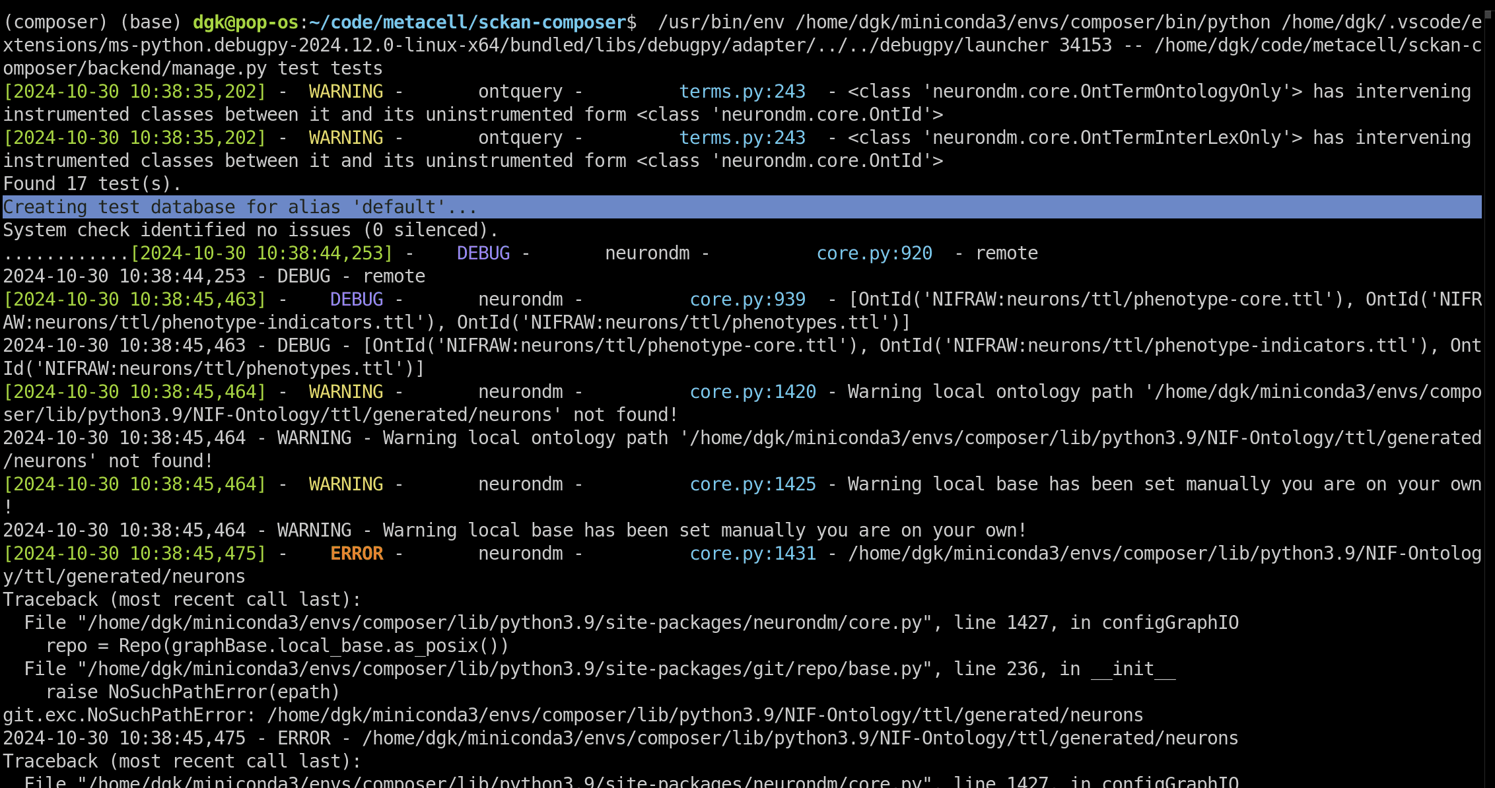Click the ~/code/metacell/sckan-composer prompt path
The width and height of the screenshot is (1495, 788).
pyautogui.click(x=468, y=22)
